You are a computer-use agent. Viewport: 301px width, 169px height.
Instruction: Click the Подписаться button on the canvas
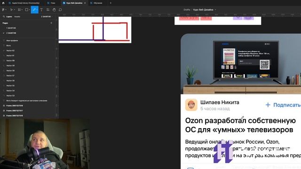point(283,105)
